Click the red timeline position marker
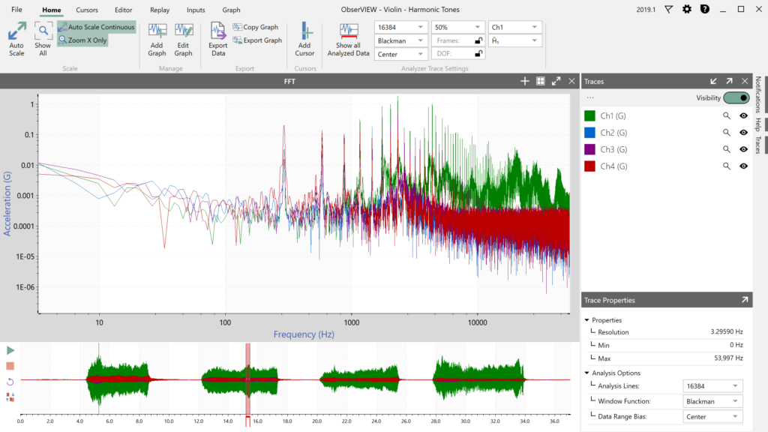 [247, 420]
